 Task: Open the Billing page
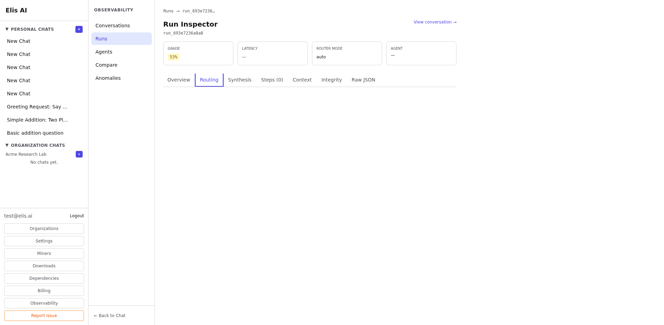pyautogui.click(x=44, y=291)
